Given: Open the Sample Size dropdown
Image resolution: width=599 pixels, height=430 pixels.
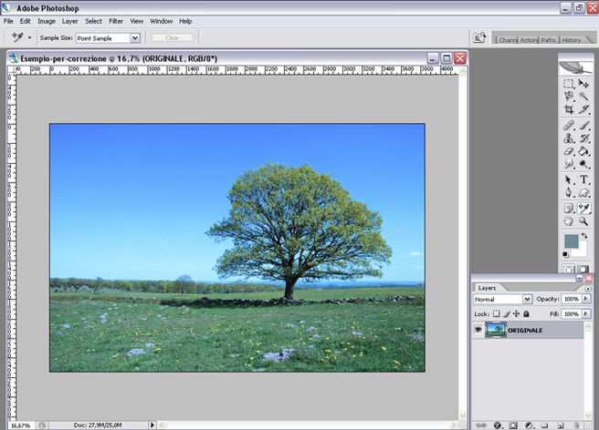Looking at the screenshot, I should [135, 37].
